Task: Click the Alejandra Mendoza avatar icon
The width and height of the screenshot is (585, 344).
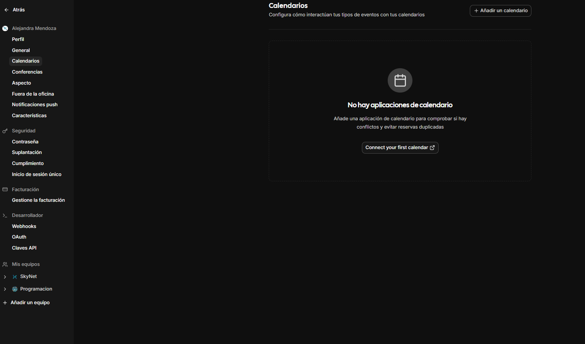Action: click(x=5, y=28)
